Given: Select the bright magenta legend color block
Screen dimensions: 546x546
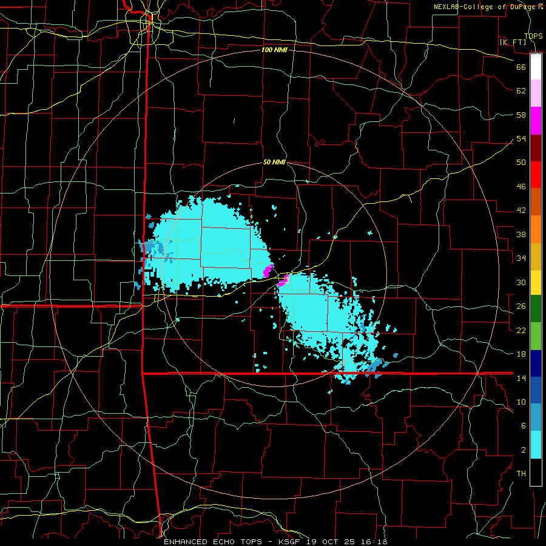Looking at the screenshot, I should point(536,121).
